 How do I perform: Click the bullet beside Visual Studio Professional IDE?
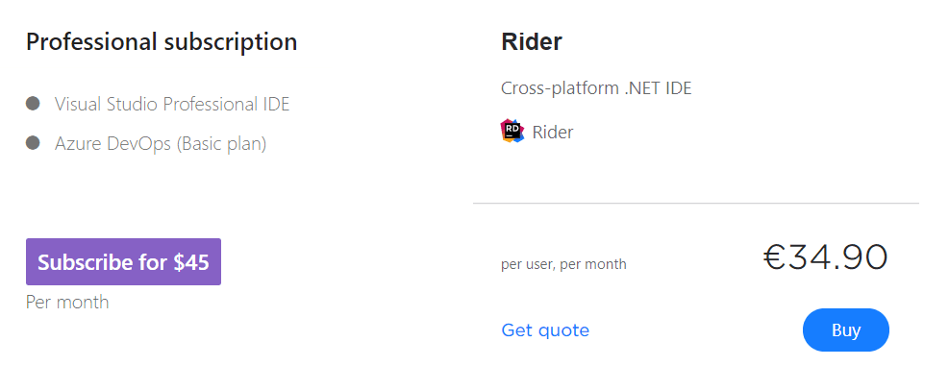33,104
